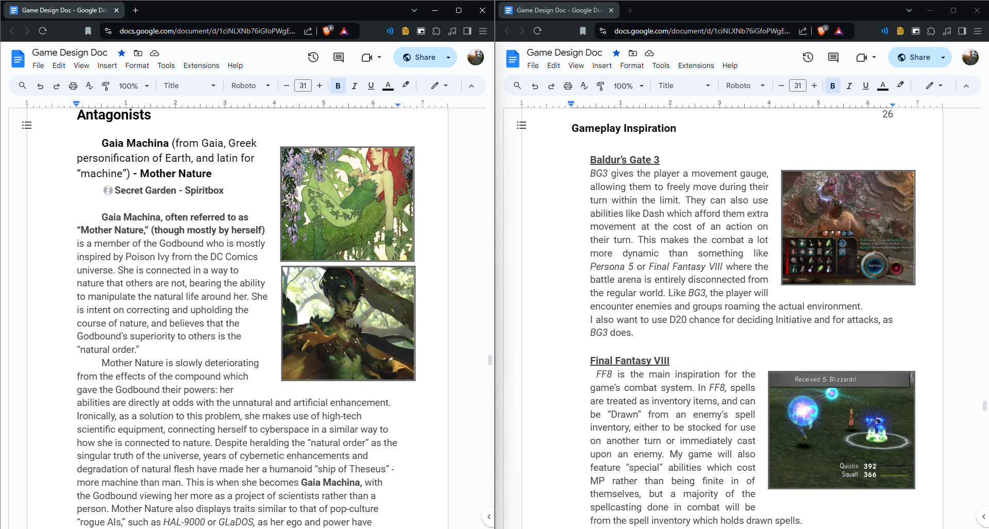Click font size field in left window
Viewport: 989px width, 529px height.
coord(303,86)
